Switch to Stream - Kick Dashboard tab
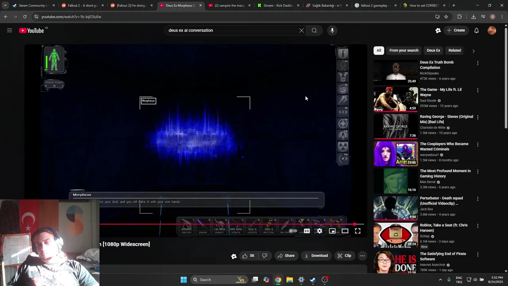The image size is (508, 286). pyautogui.click(x=278, y=6)
